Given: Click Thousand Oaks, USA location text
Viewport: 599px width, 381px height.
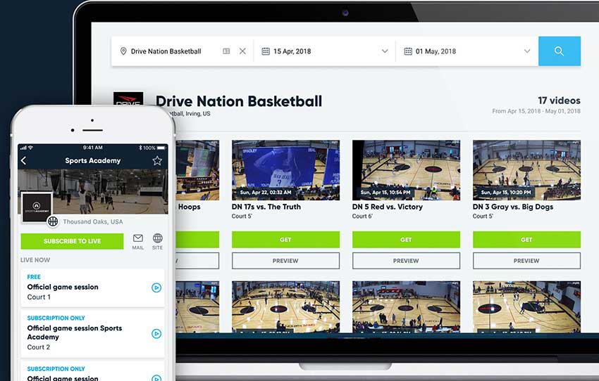Looking at the screenshot, I should pos(93,221).
